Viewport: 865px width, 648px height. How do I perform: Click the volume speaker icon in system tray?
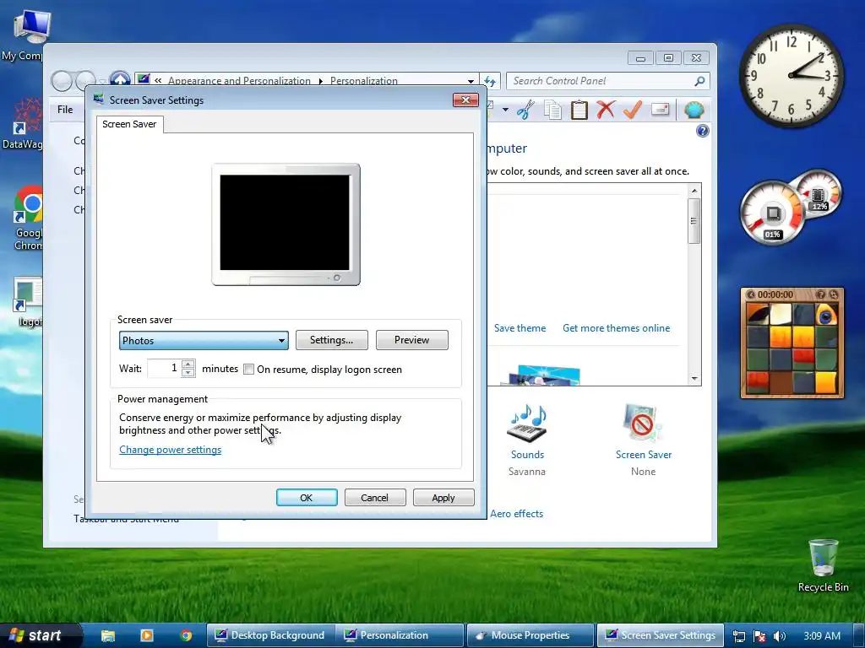779,636
